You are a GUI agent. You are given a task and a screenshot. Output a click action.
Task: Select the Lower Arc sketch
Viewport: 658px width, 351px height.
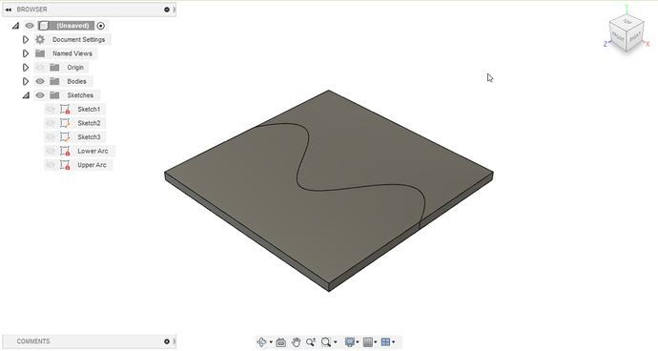[93, 151]
